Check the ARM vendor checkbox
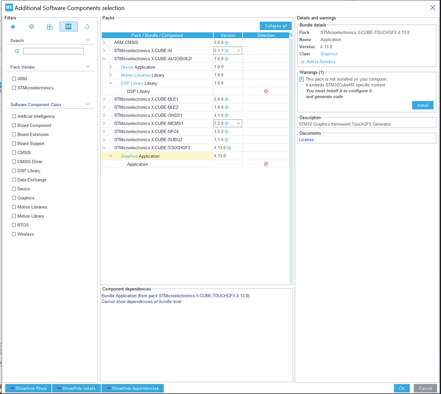The height and width of the screenshot is (394, 441). coord(14,79)
